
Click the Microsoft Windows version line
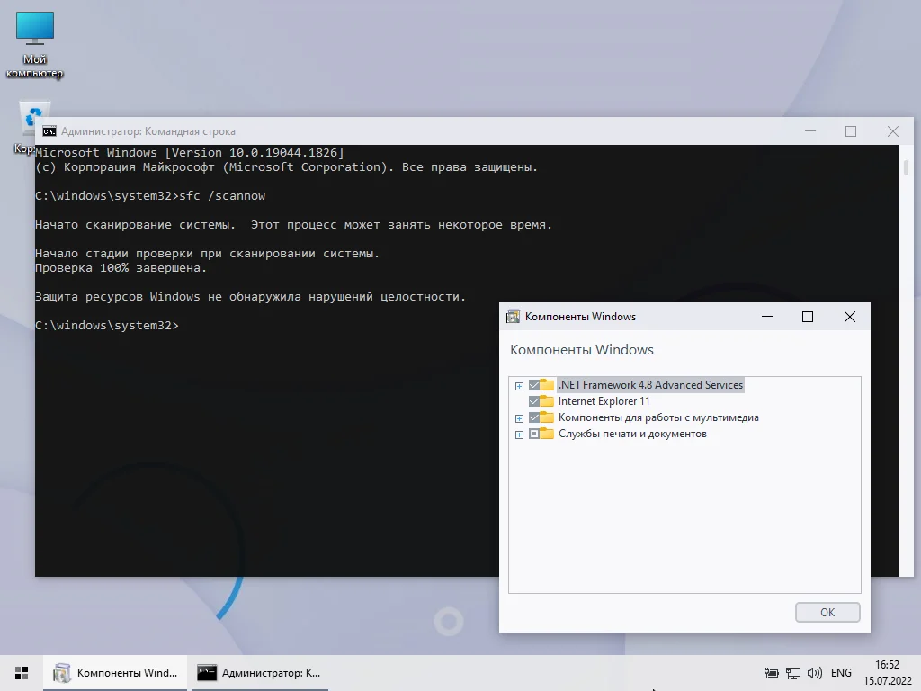pos(189,153)
